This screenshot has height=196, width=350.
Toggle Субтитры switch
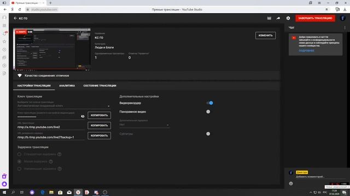(208, 134)
